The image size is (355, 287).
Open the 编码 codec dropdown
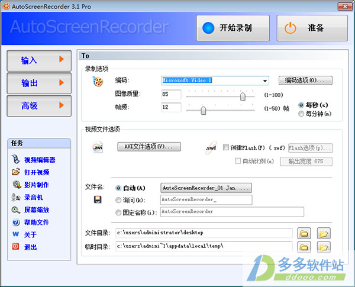(x=264, y=81)
